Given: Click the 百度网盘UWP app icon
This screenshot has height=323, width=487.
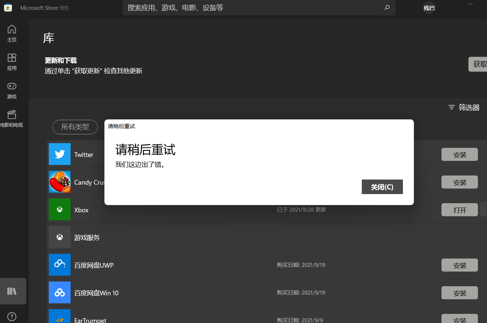Looking at the screenshot, I should pyautogui.click(x=60, y=265).
